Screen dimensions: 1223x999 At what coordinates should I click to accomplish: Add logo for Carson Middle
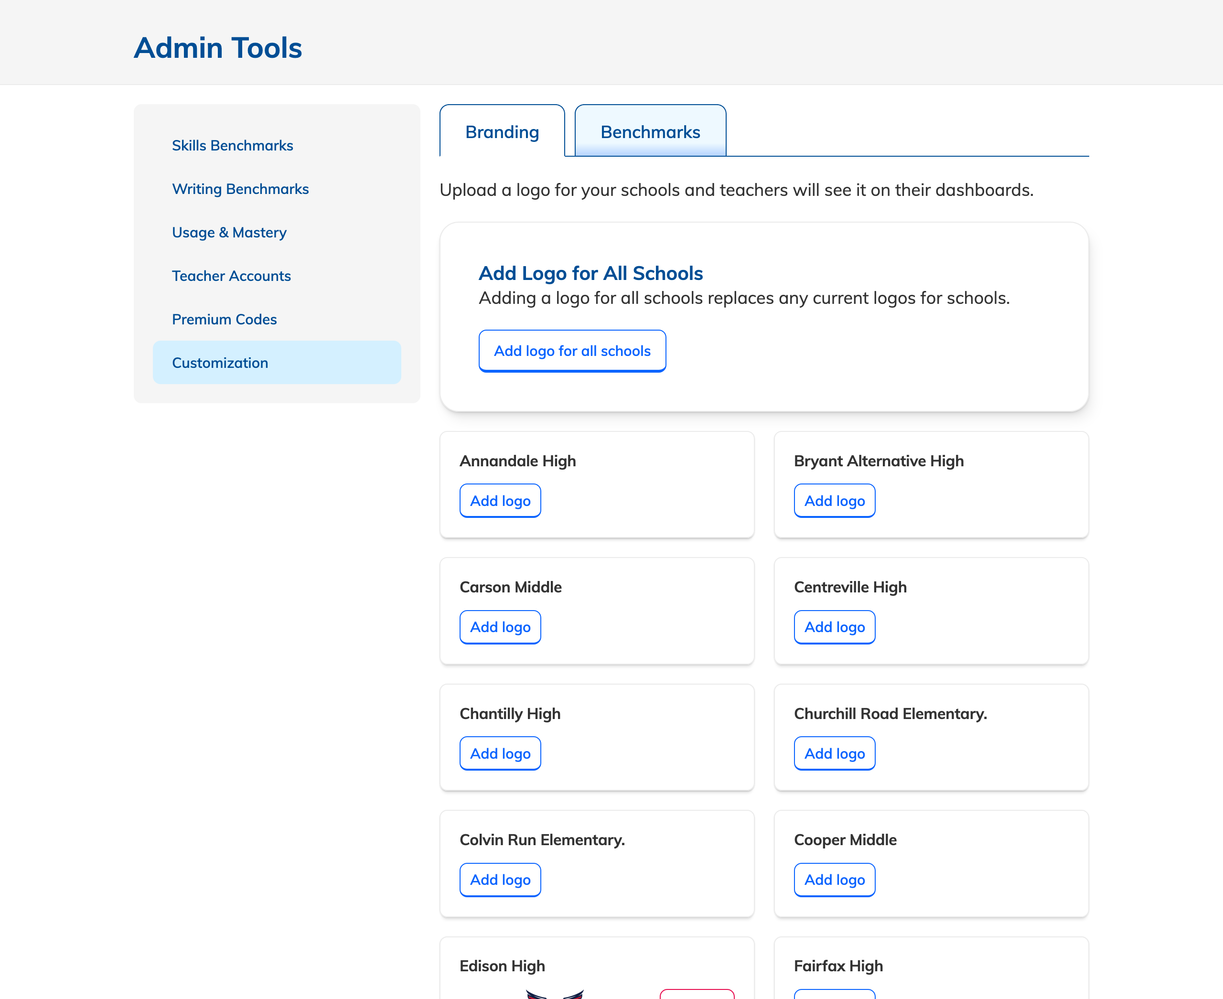[500, 627]
